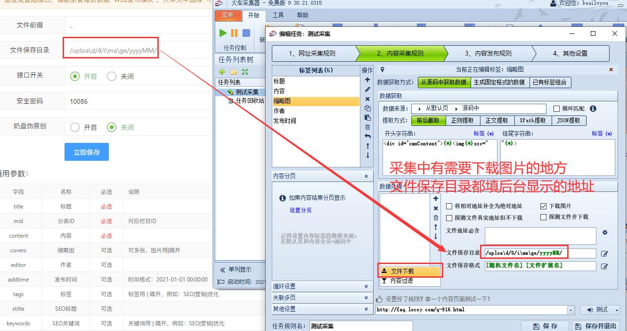The image size is (627, 331).
Task: Choose XPath提取 extraction method
Action: [x=532, y=120]
